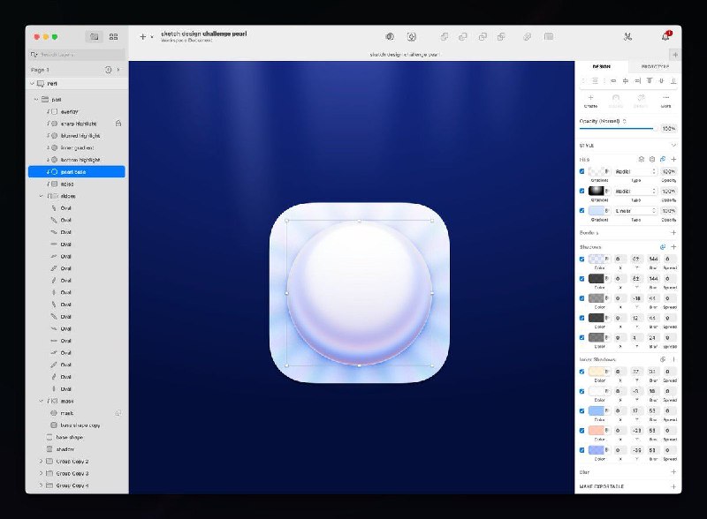
Task: Disable the Linear gradient fill checkbox
Action: tap(582, 210)
